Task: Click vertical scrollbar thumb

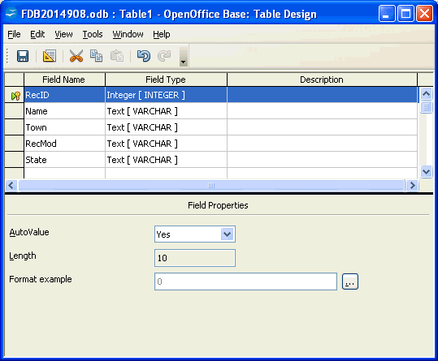Action: tap(426, 107)
